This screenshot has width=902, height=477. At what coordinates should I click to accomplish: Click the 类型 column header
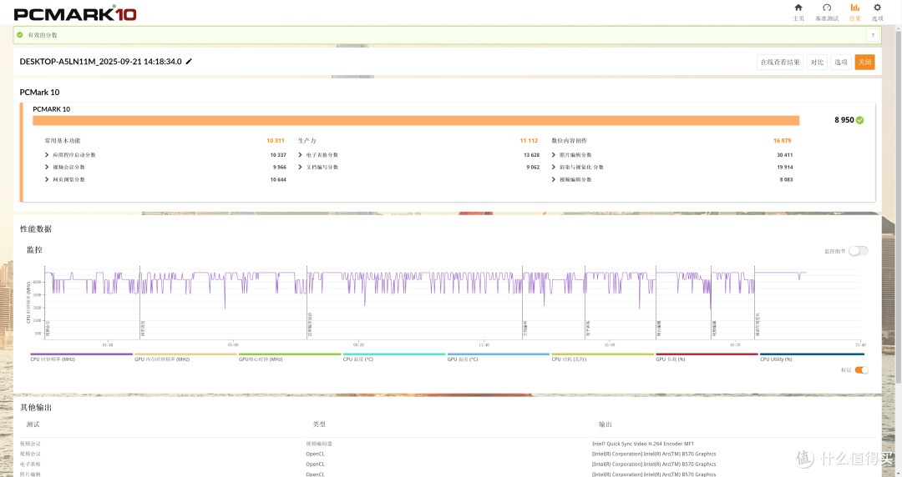[x=319, y=424]
